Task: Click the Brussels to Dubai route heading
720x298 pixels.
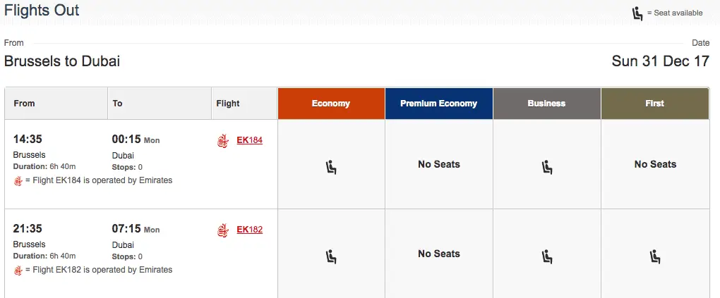Action: [x=62, y=61]
